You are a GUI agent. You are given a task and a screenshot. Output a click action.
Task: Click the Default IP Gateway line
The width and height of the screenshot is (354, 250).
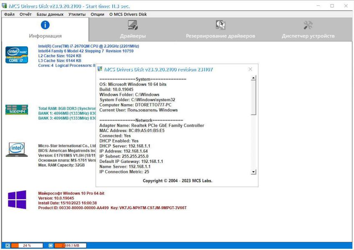131,162
